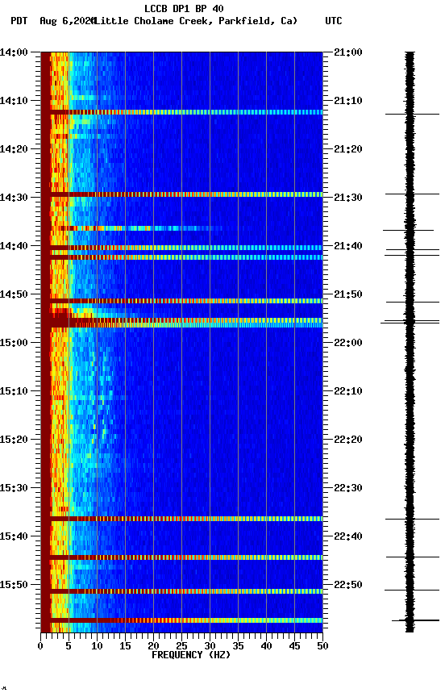
Task: Click the last spectrogram stripe near 15:57
Action: pyautogui.click(x=181, y=620)
